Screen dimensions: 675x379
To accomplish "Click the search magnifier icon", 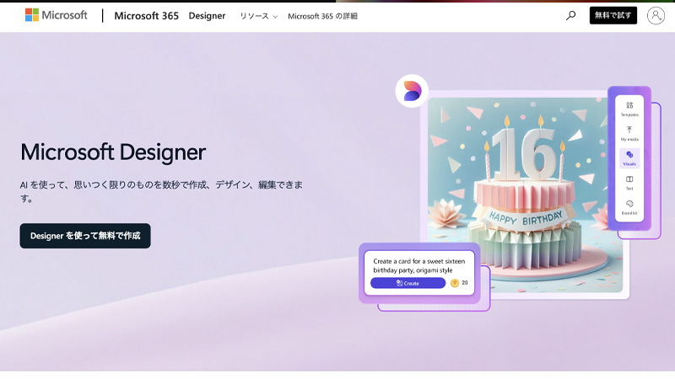I will coord(570,16).
